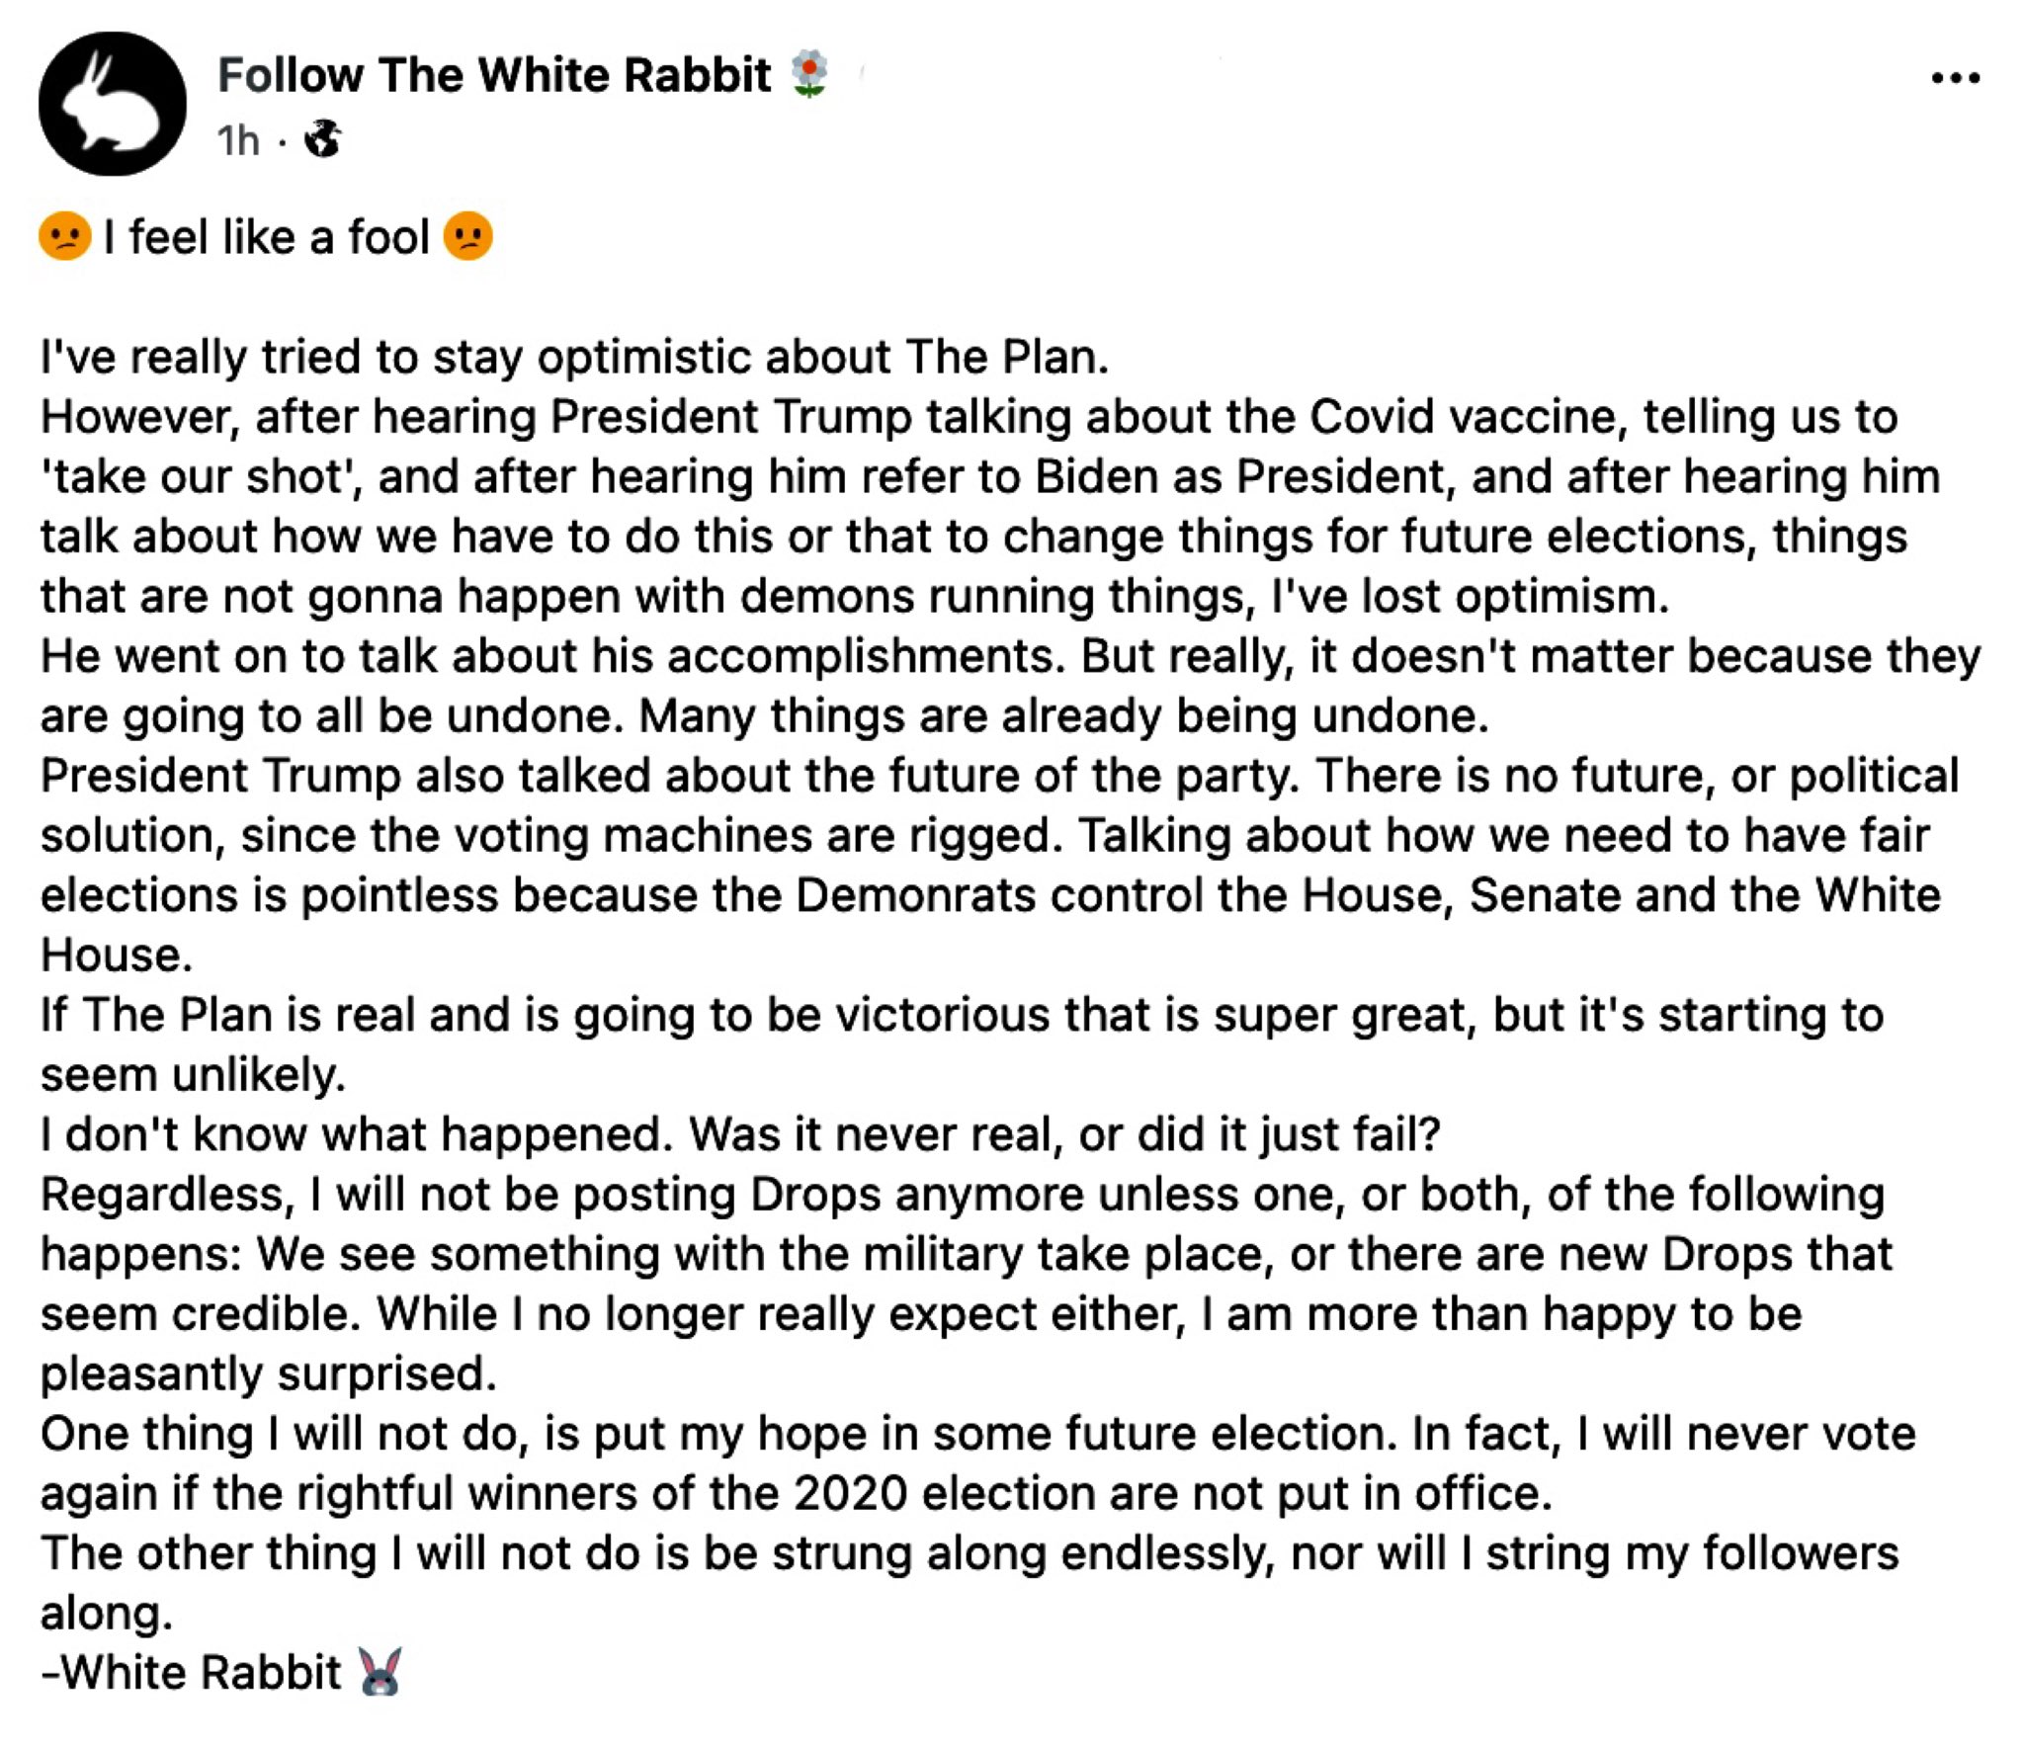The width and height of the screenshot is (2024, 1749).
Task: Click the words "seem unlikely."
Action: point(193,1074)
